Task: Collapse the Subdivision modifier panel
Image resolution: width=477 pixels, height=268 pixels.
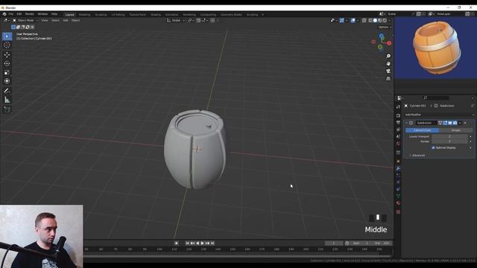Action: point(406,123)
